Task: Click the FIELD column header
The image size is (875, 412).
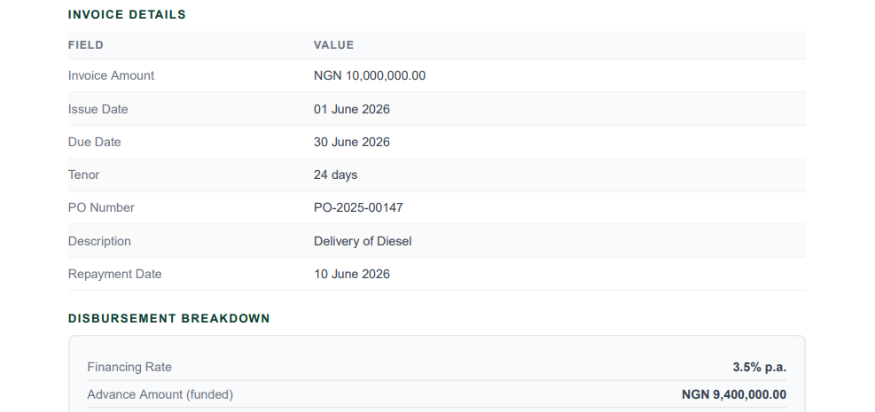Action: 86,45
